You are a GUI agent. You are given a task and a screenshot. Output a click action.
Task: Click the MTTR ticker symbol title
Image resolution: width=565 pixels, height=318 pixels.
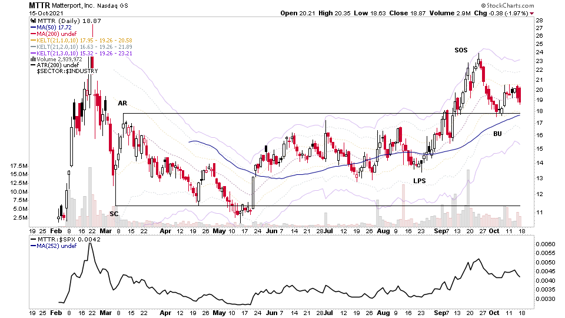click(x=39, y=5)
